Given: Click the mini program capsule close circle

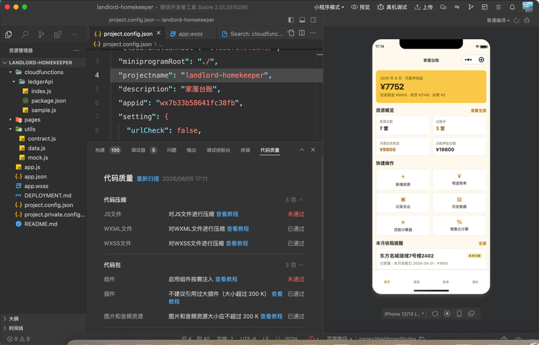Looking at the screenshot, I should (481, 60).
